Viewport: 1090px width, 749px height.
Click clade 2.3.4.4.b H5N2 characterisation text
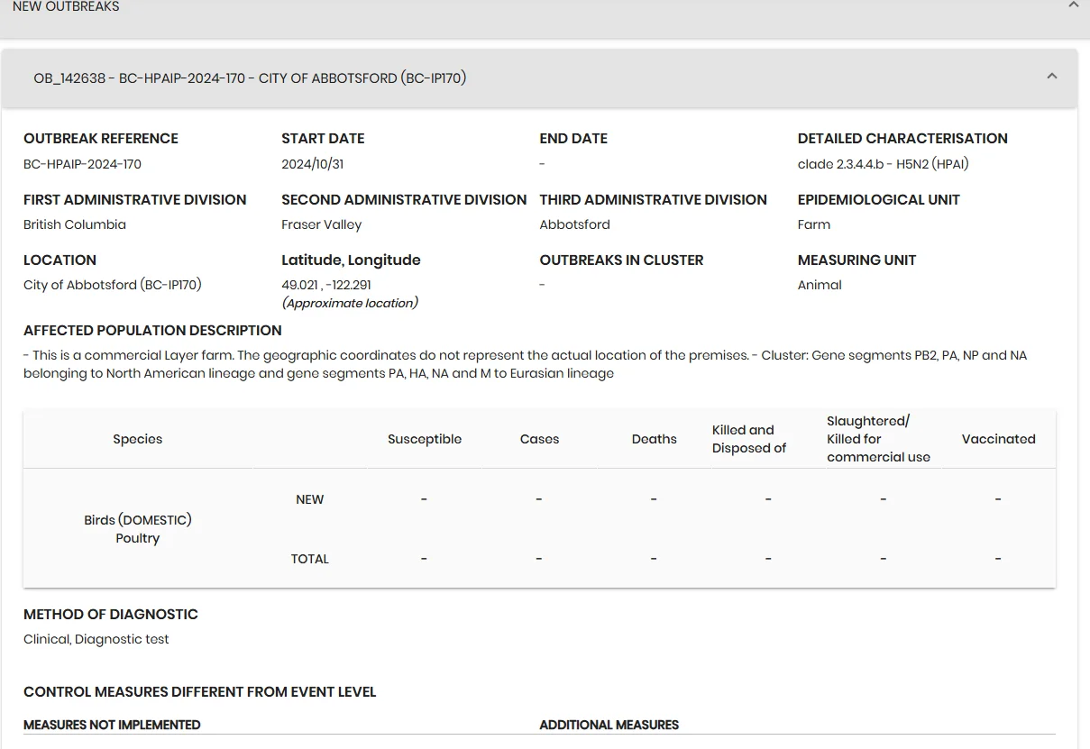(883, 164)
